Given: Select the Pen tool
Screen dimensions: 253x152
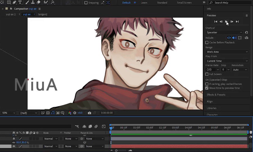Looking at the screenshot, I should [x=14, y=2].
